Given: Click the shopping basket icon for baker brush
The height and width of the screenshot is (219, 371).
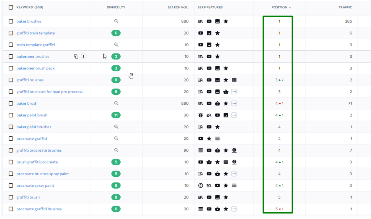Looking at the screenshot, I should (217, 103).
